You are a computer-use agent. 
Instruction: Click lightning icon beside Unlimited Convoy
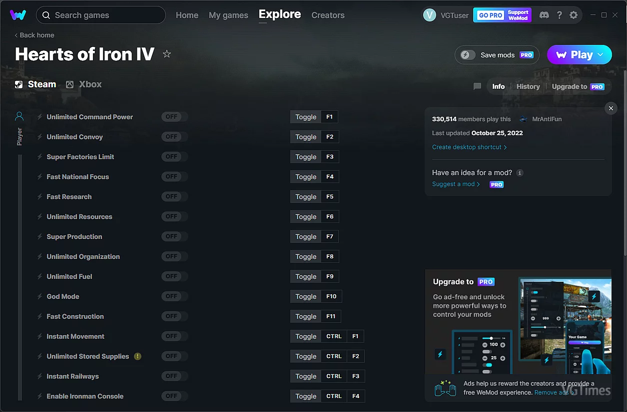(40, 137)
